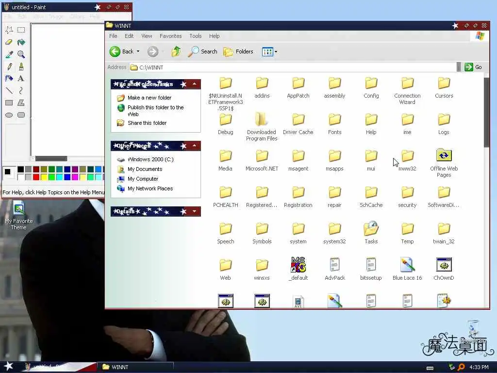Open the Edit menu in WINNT
Screen dimensions: 497x373
tap(129, 36)
